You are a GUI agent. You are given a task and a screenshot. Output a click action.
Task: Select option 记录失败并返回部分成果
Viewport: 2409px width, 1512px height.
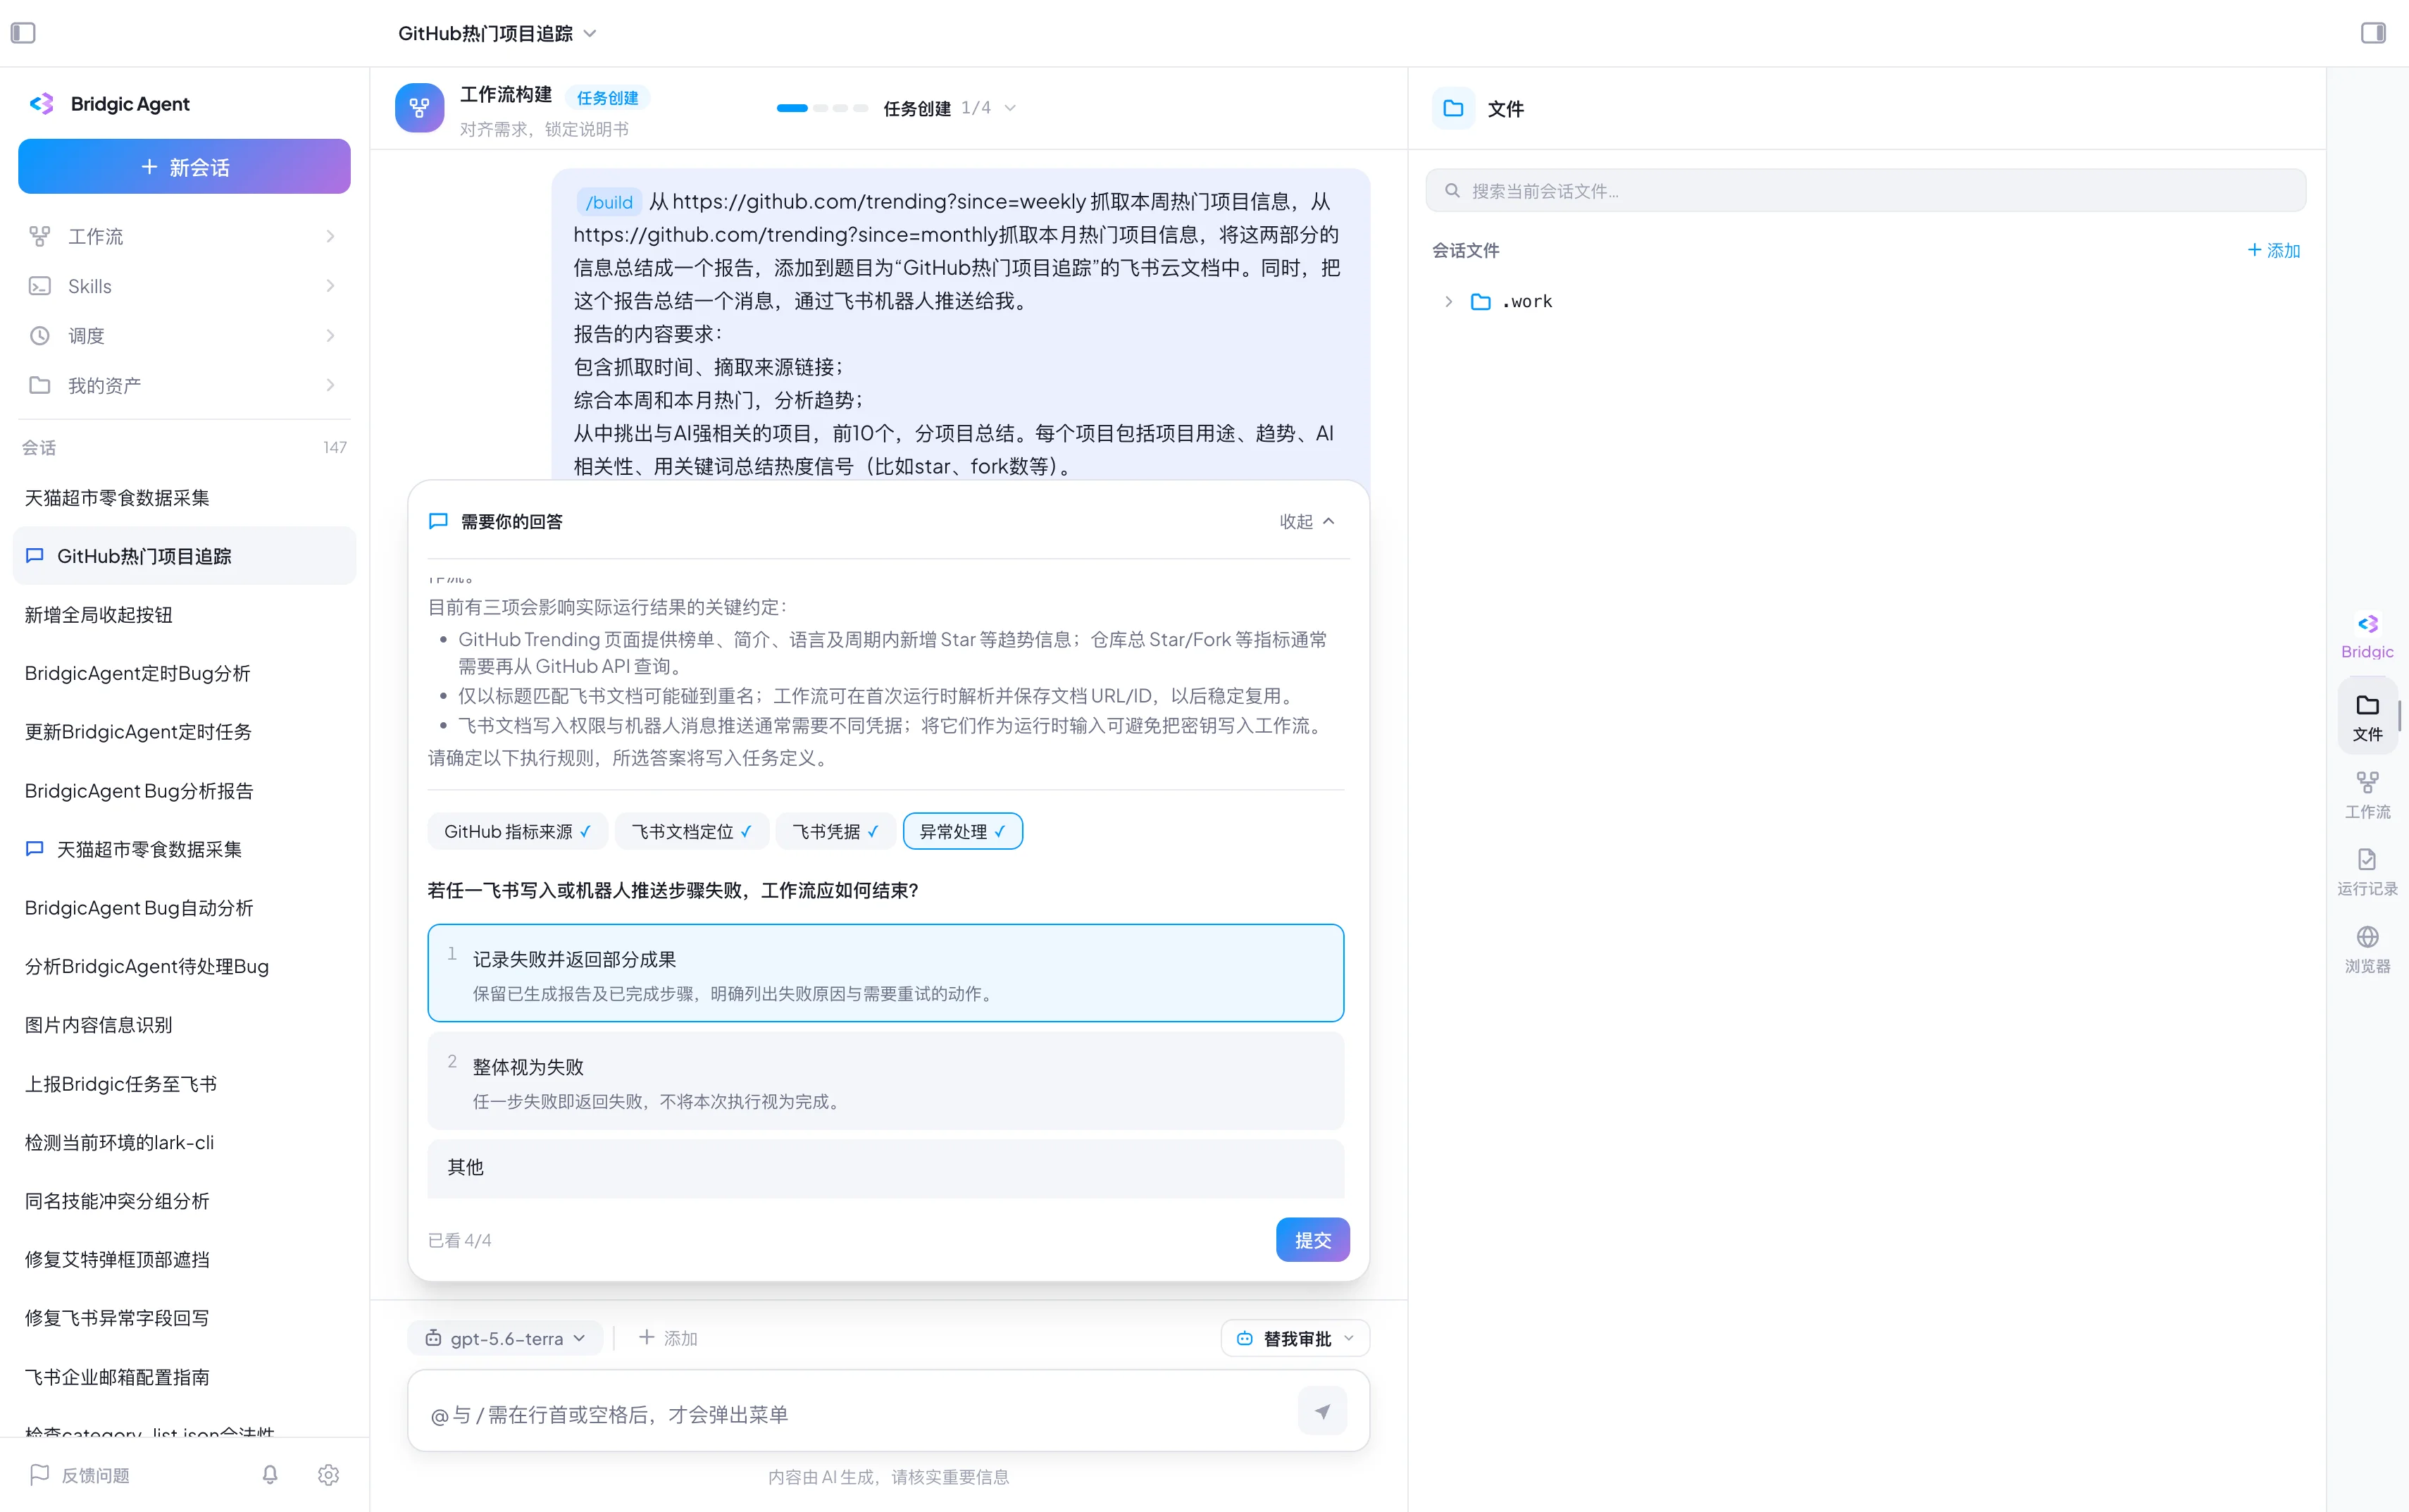[x=885, y=973]
